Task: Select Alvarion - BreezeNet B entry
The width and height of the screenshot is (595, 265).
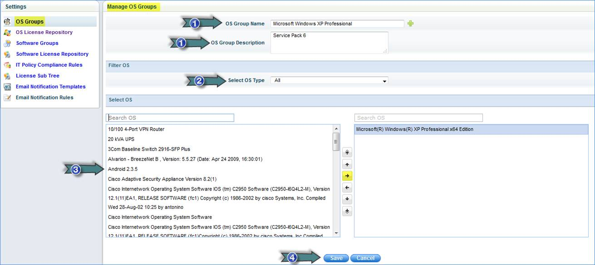Action: tap(220, 159)
